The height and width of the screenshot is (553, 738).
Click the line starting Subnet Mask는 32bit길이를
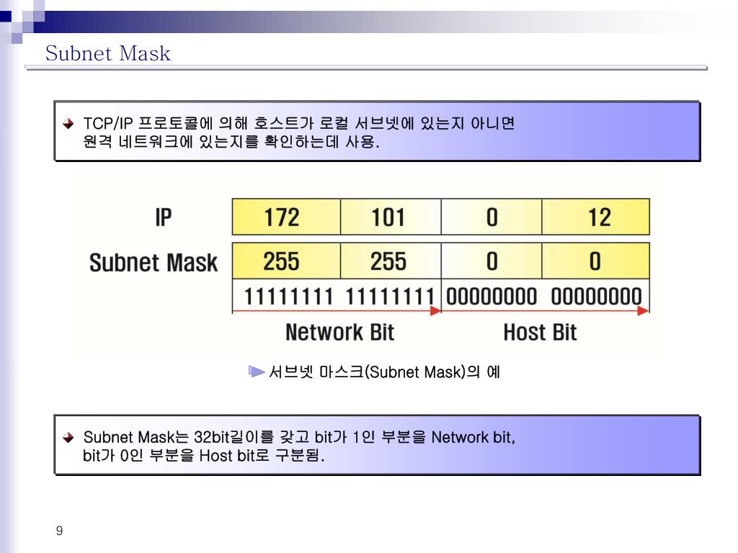[299, 437]
